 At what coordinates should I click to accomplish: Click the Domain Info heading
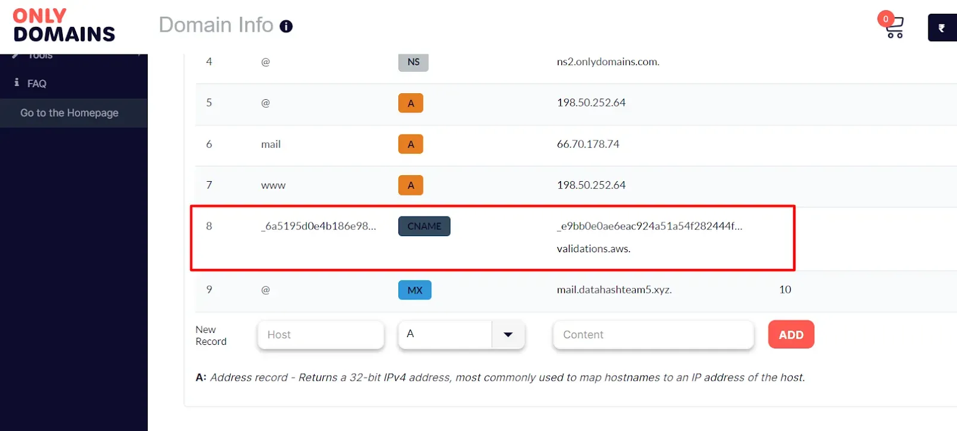coord(216,25)
